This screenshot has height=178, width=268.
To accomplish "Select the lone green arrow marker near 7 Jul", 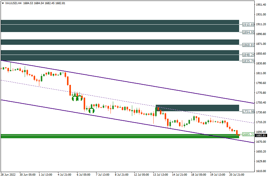I will (x=91, y=110).
